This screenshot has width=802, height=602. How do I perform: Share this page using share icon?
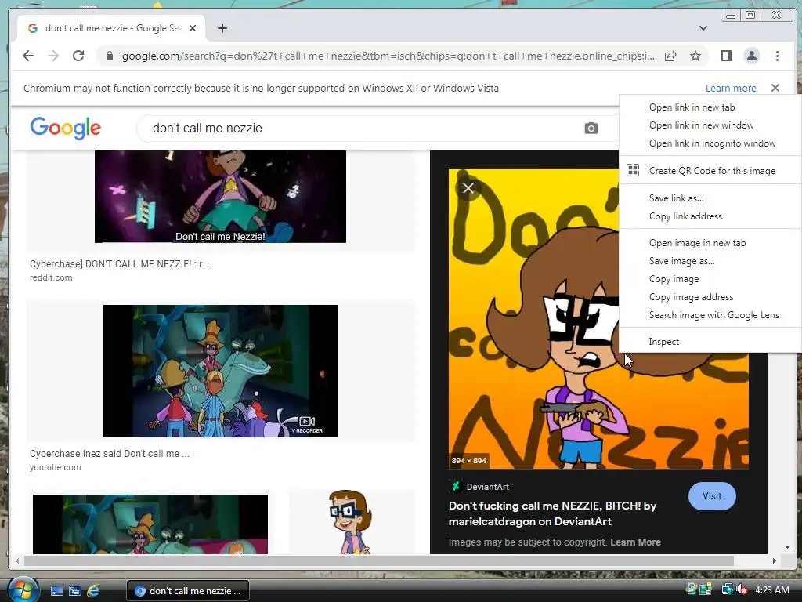(x=670, y=56)
